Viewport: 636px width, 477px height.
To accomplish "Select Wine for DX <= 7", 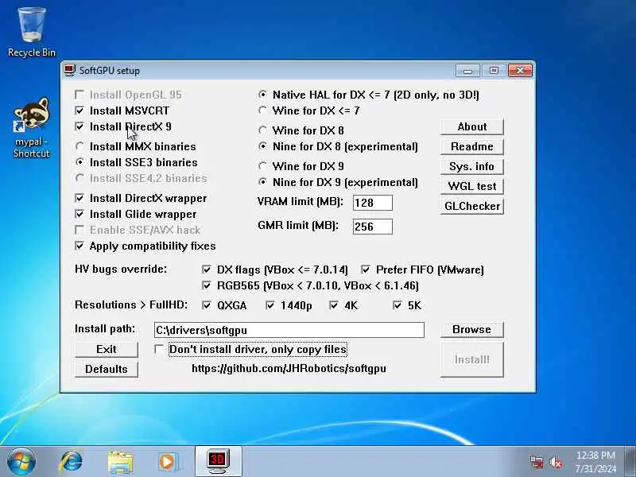I will click(263, 111).
